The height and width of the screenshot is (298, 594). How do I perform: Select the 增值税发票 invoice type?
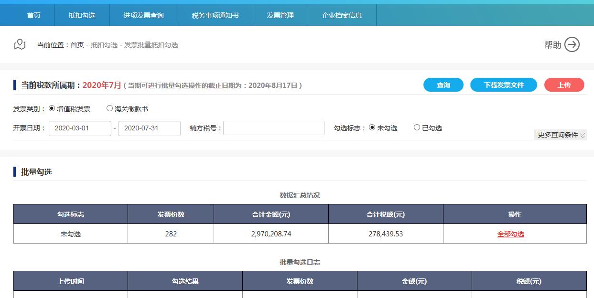[x=53, y=107]
